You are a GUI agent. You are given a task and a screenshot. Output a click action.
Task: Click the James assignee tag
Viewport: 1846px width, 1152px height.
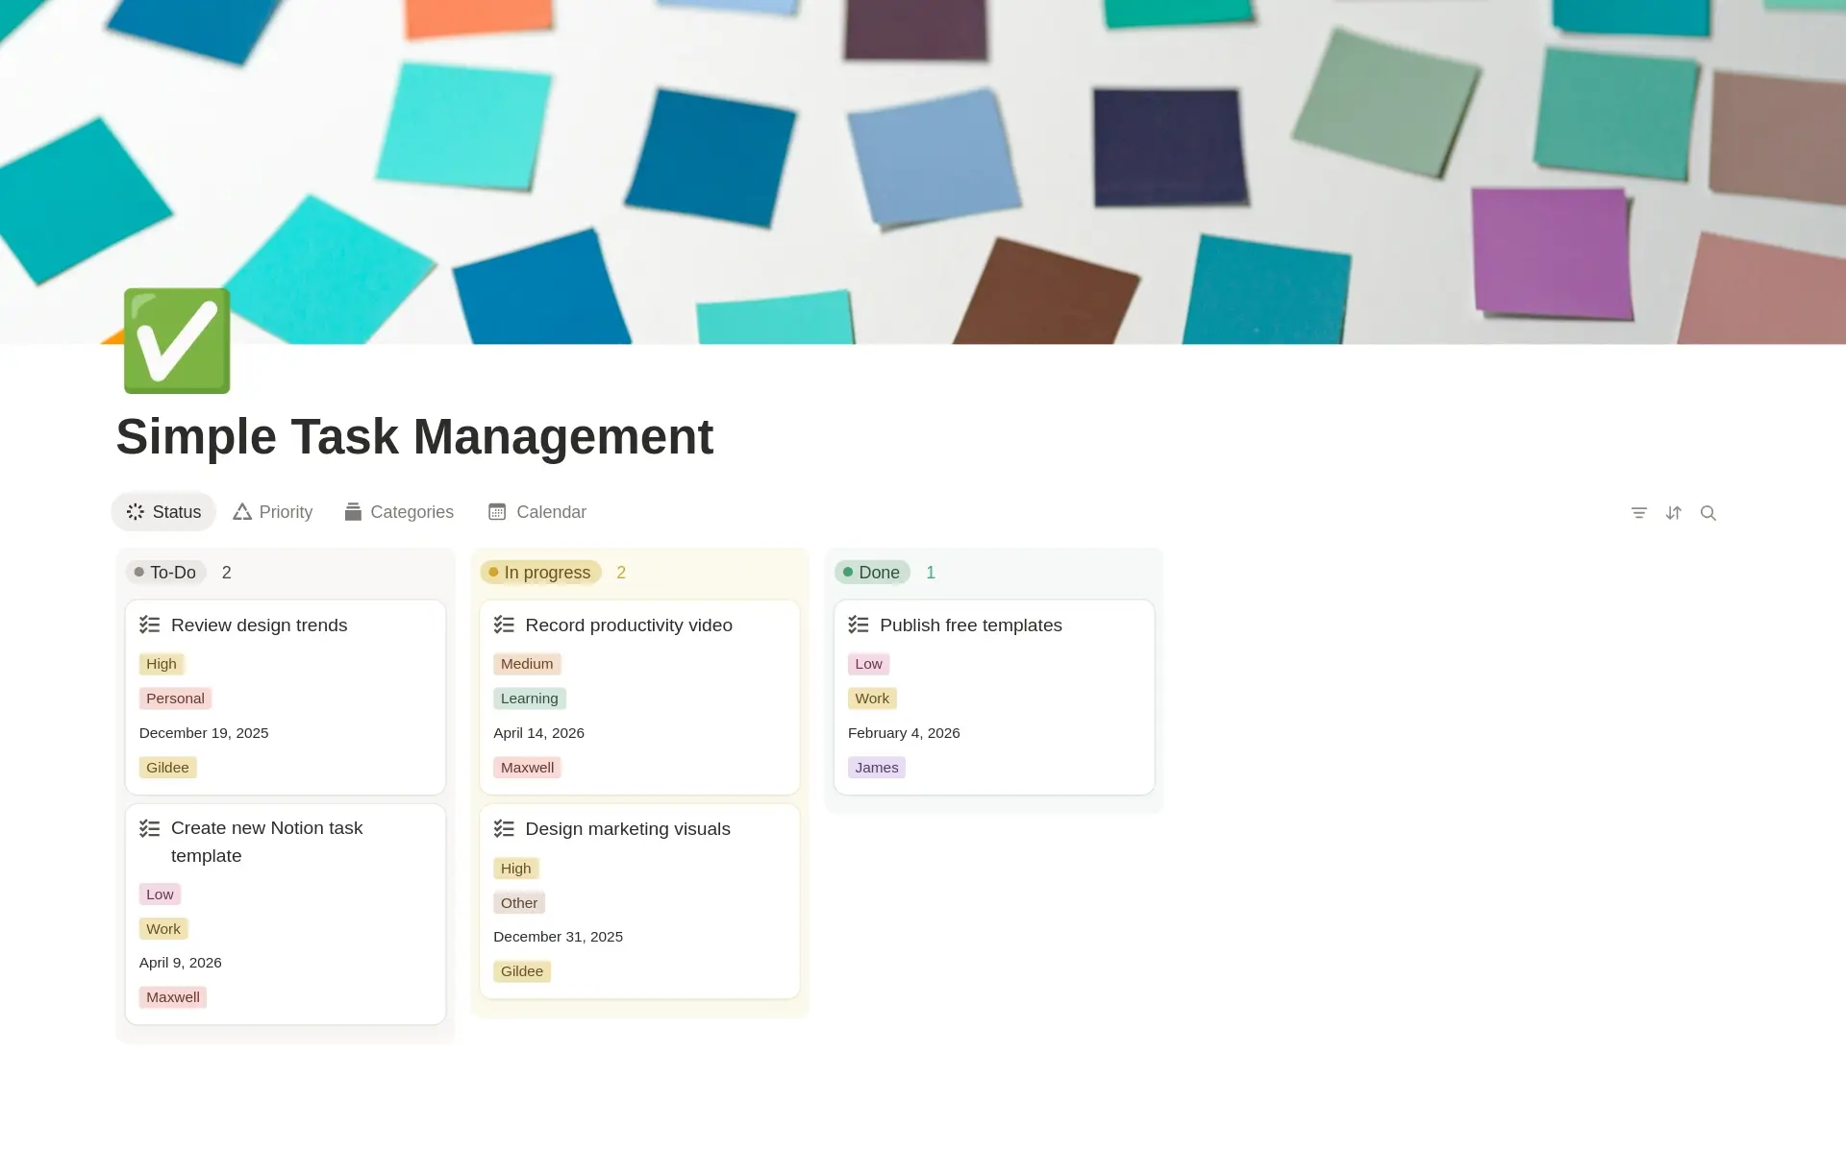(x=877, y=768)
